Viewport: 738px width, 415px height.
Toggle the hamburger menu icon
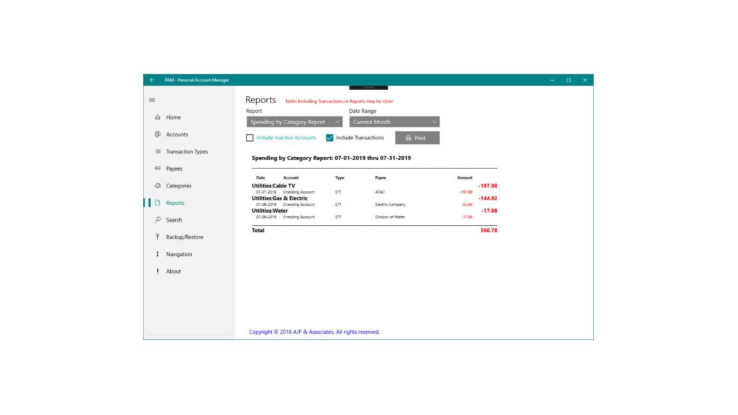pos(152,100)
